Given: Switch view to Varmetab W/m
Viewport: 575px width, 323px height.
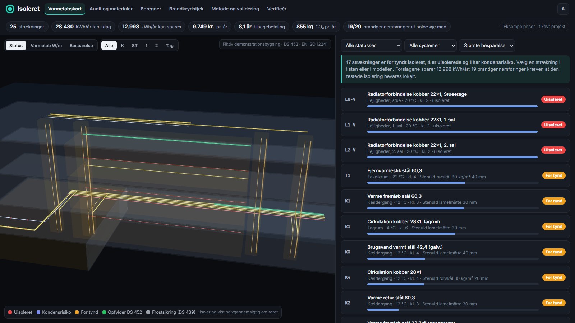Looking at the screenshot, I should (46, 46).
